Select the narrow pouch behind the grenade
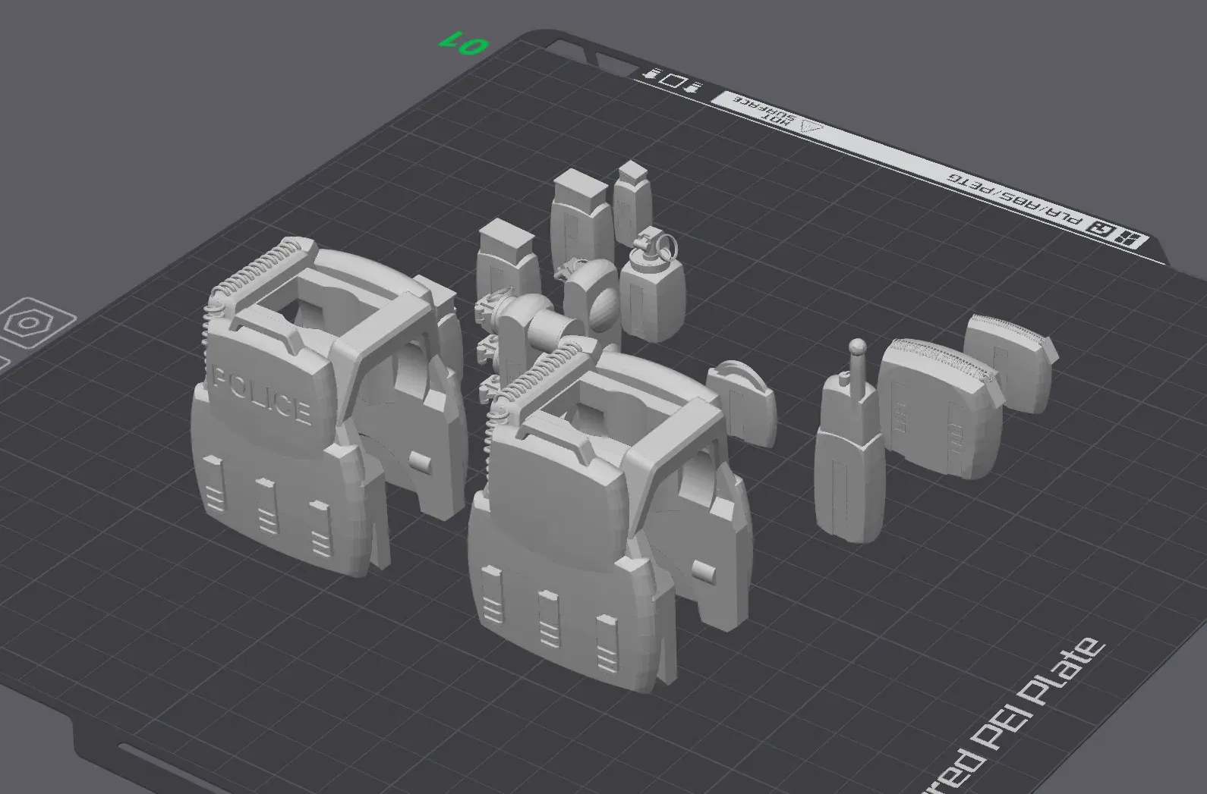The image size is (1207, 794). [633, 195]
